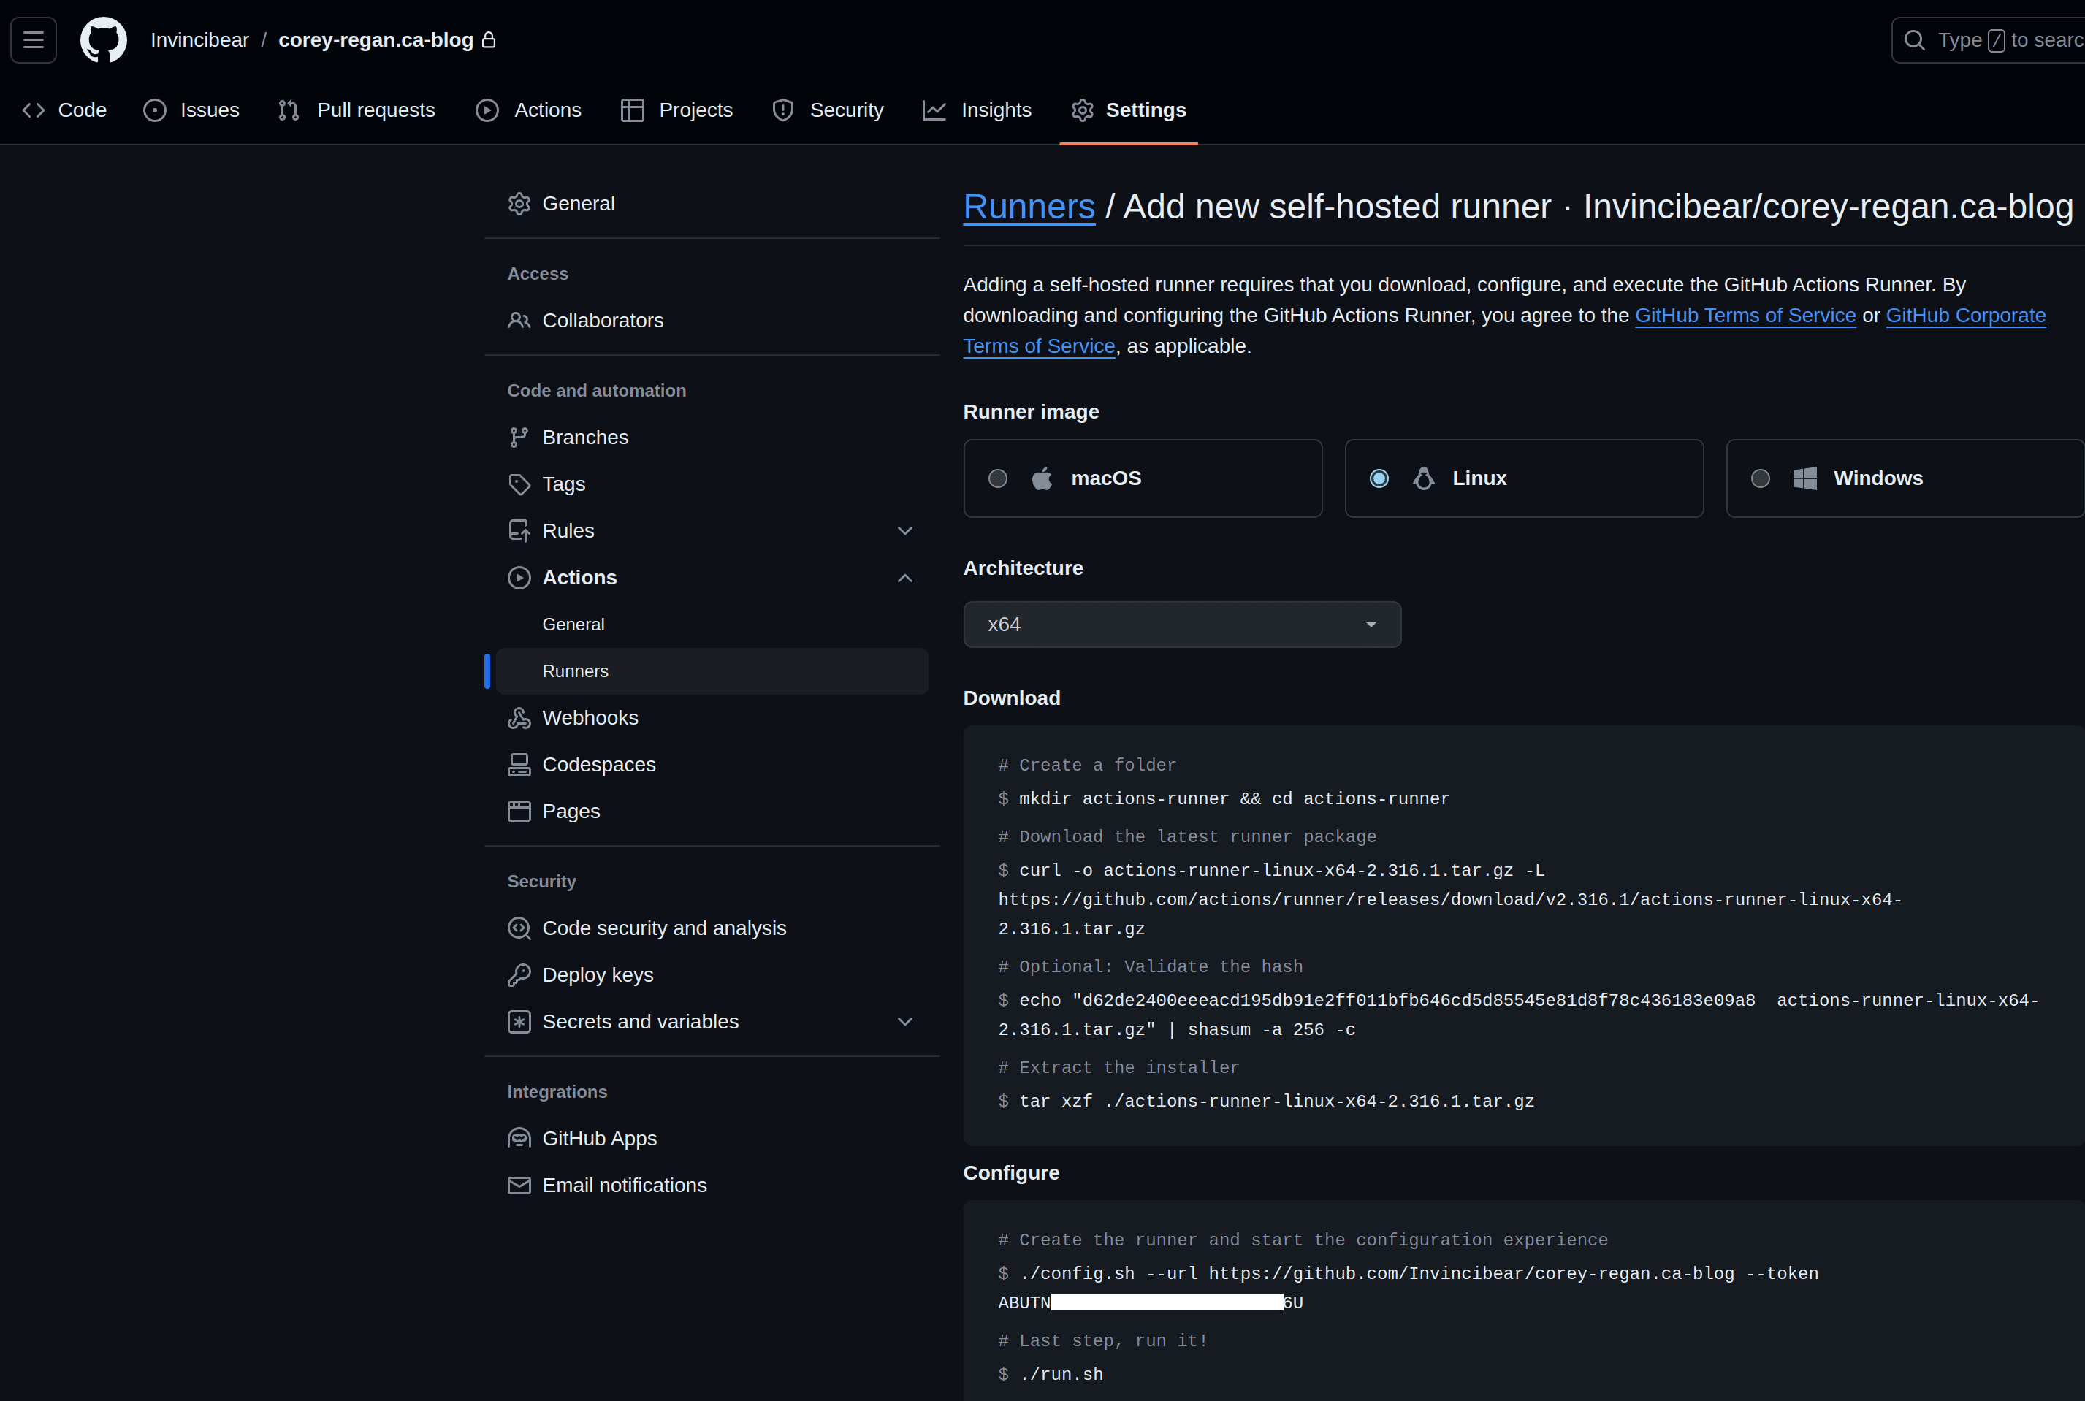Image resolution: width=2085 pixels, height=1401 pixels.
Task: Click the Projects tab table icon
Action: point(633,110)
